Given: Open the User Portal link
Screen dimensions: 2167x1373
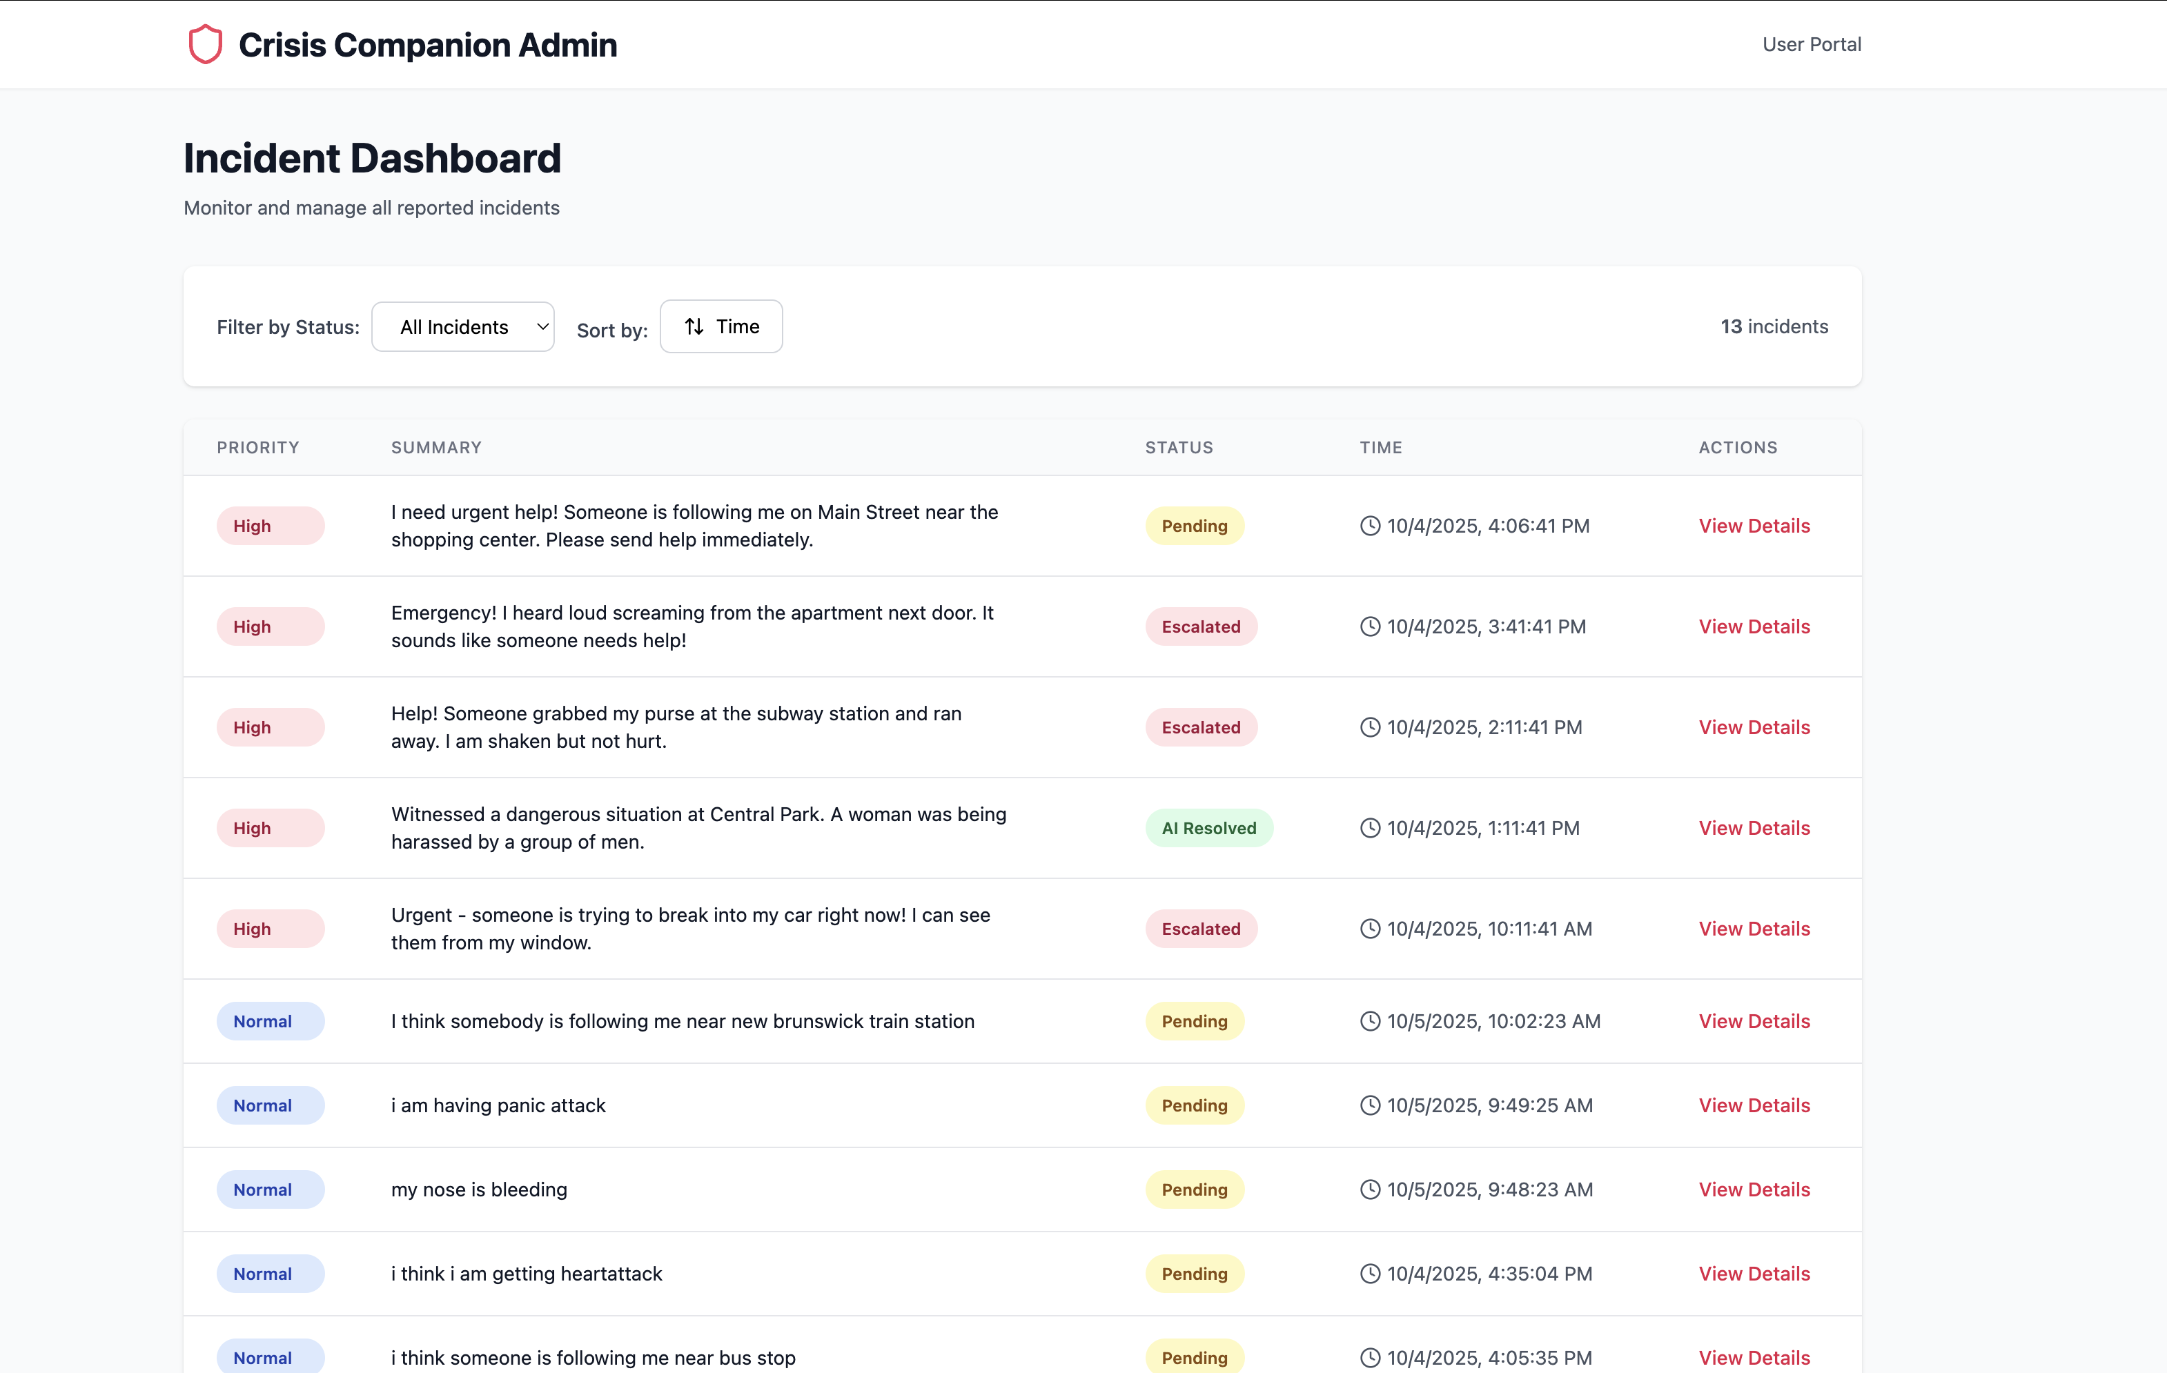Looking at the screenshot, I should pyautogui.click(x=1811, y=44).
